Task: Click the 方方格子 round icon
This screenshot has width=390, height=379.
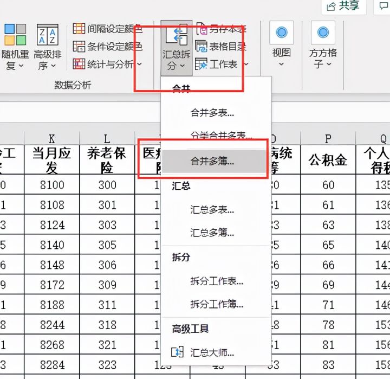Action: (323, 33)
